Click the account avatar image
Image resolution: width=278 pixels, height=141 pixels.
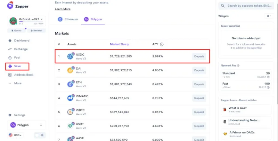coord(13,21)
